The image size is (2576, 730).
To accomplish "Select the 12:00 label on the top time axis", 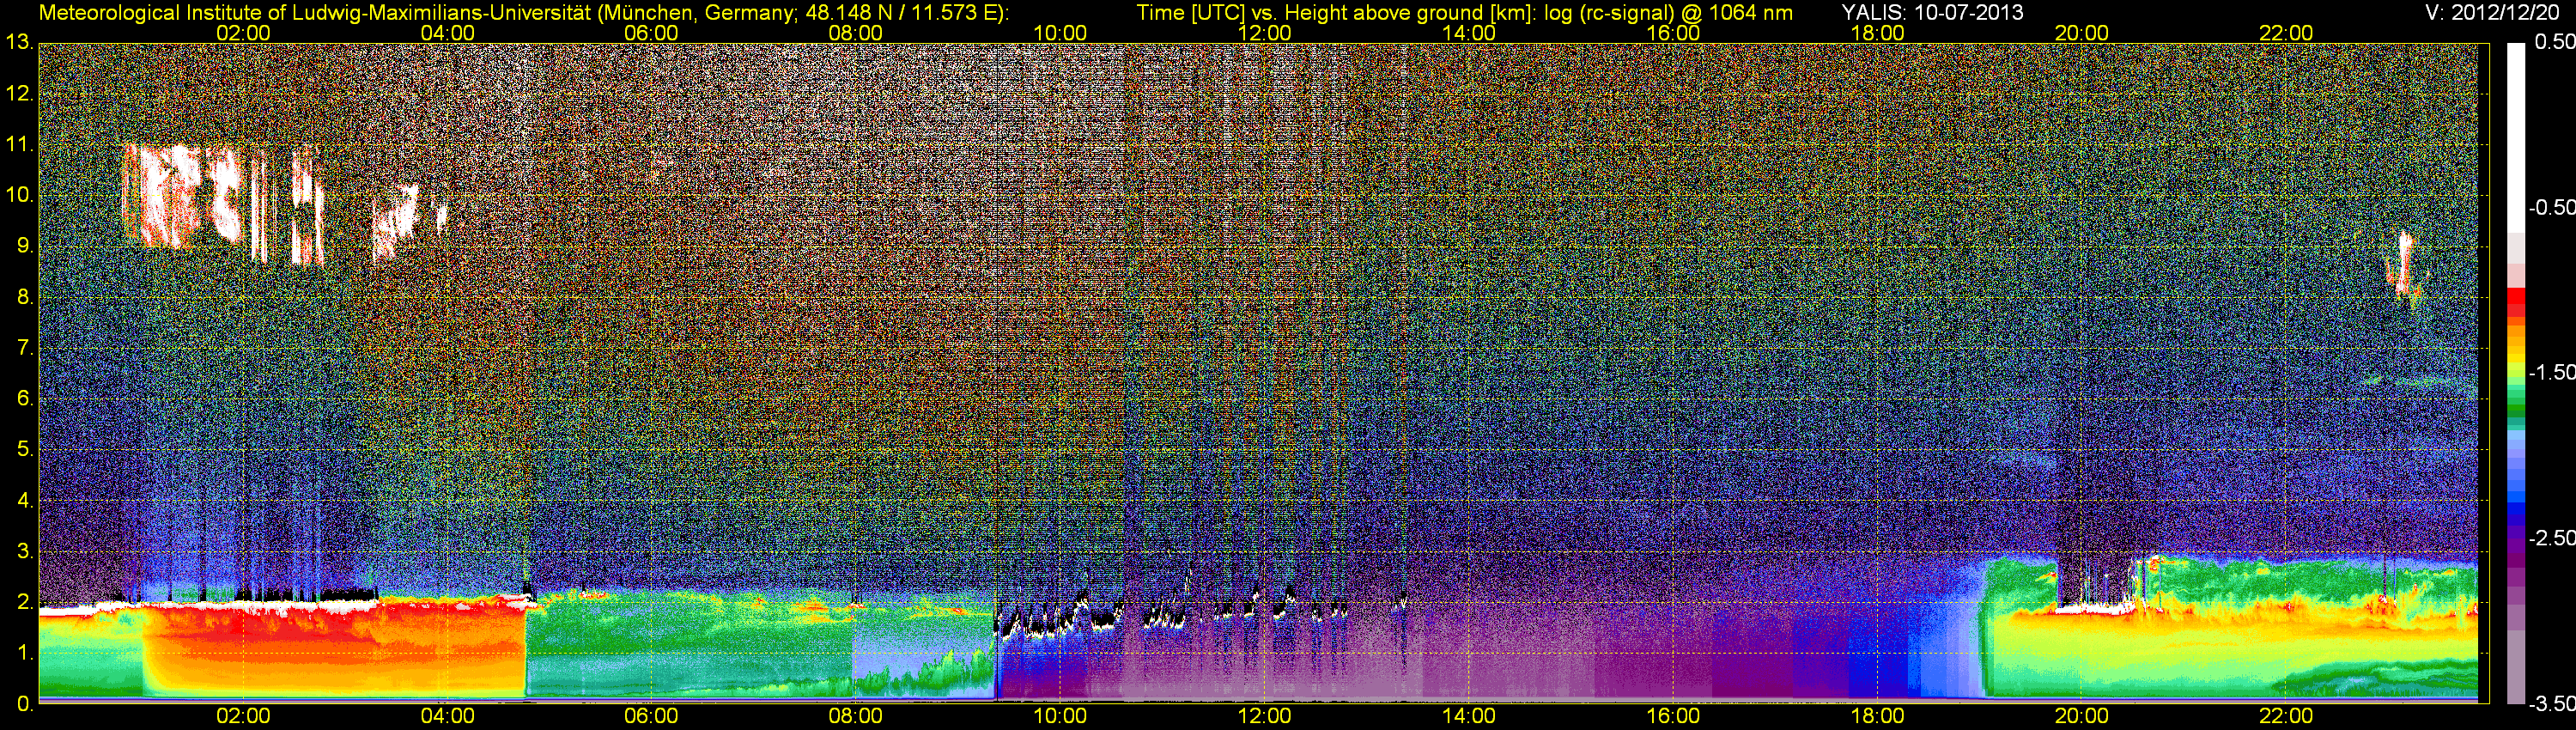I will [1264, 33].
